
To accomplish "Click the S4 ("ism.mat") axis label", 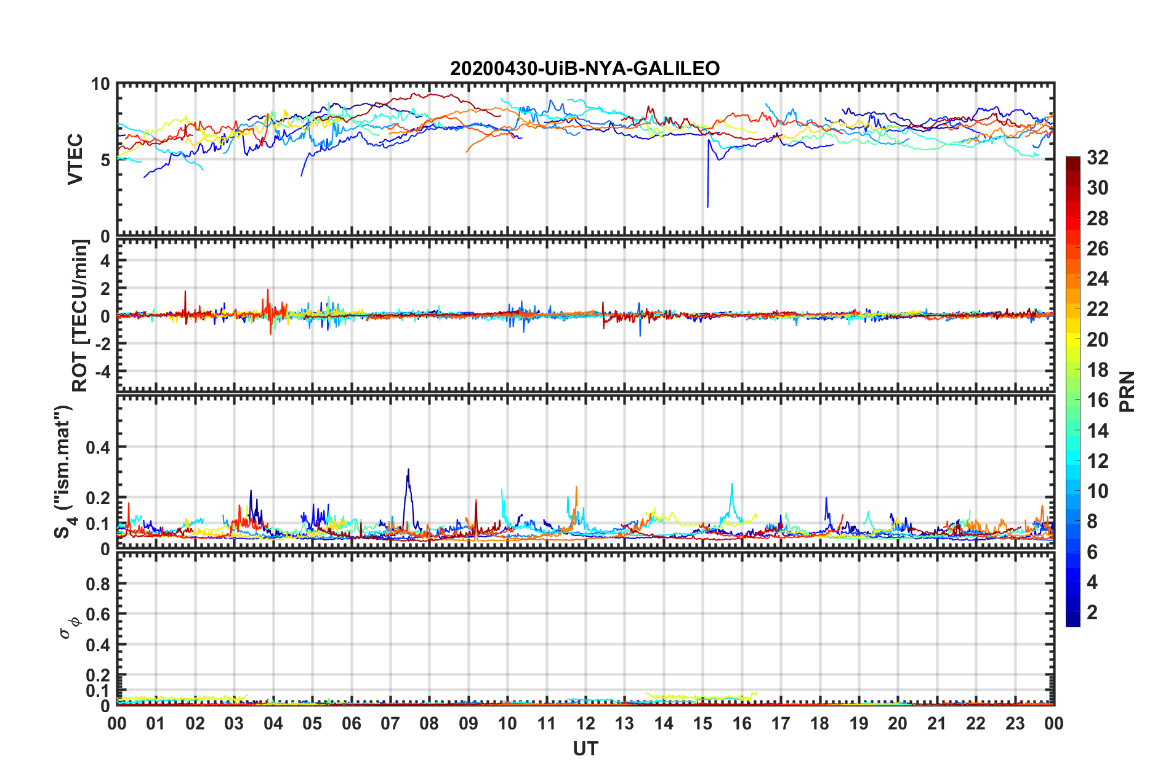I will point(65,472).
